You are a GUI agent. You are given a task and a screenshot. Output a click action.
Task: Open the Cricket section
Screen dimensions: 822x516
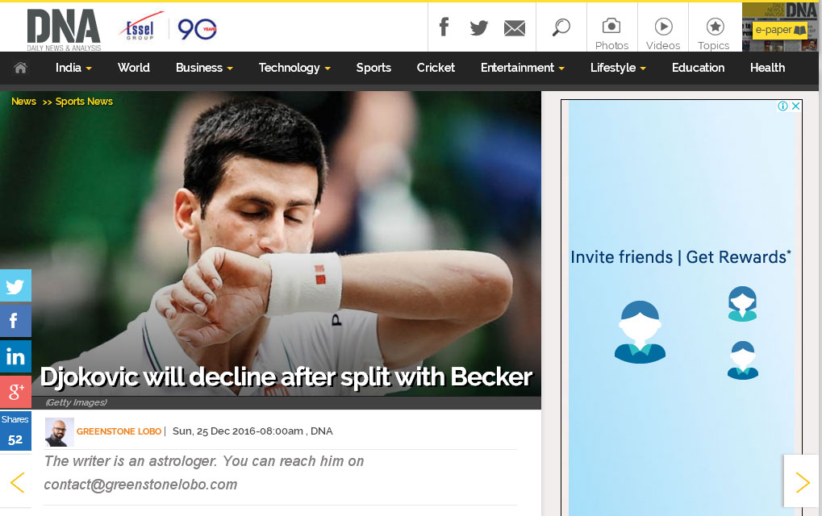436,68
